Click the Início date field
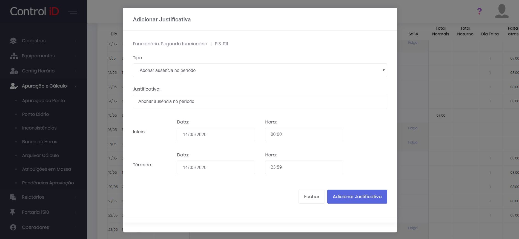The image size is (519, 239). [216, 134]
